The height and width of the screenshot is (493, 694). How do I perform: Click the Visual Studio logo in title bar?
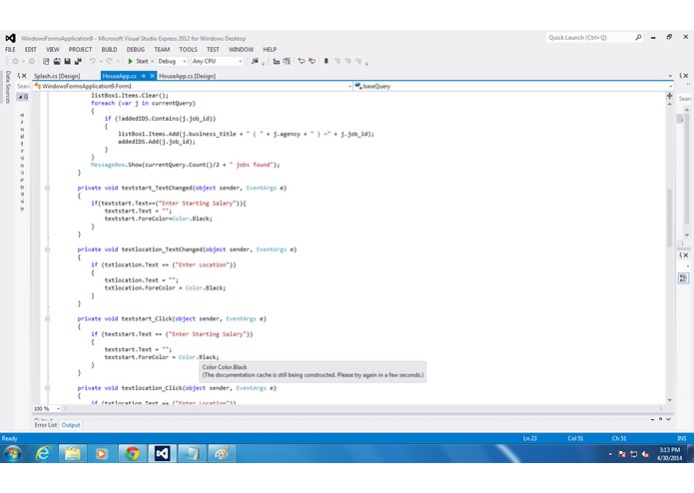tap(11, 38)
